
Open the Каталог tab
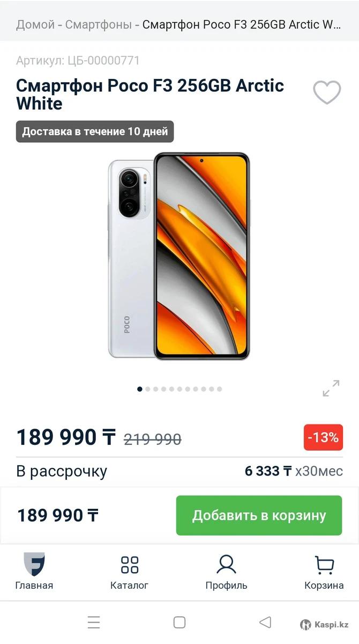pyautogui.click(x=129, y=572)
